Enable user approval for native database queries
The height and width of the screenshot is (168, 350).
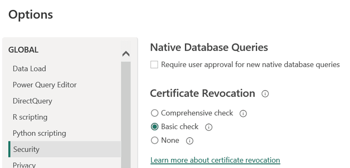click(154, 65)
